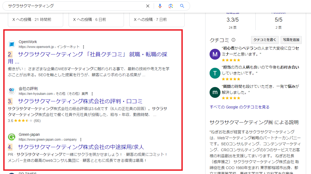Open すべての Google のクチコミを見る link
Image resolution: width=311 pixels, height=174 pixels.
pyautogui.click(x=239, y=107)
